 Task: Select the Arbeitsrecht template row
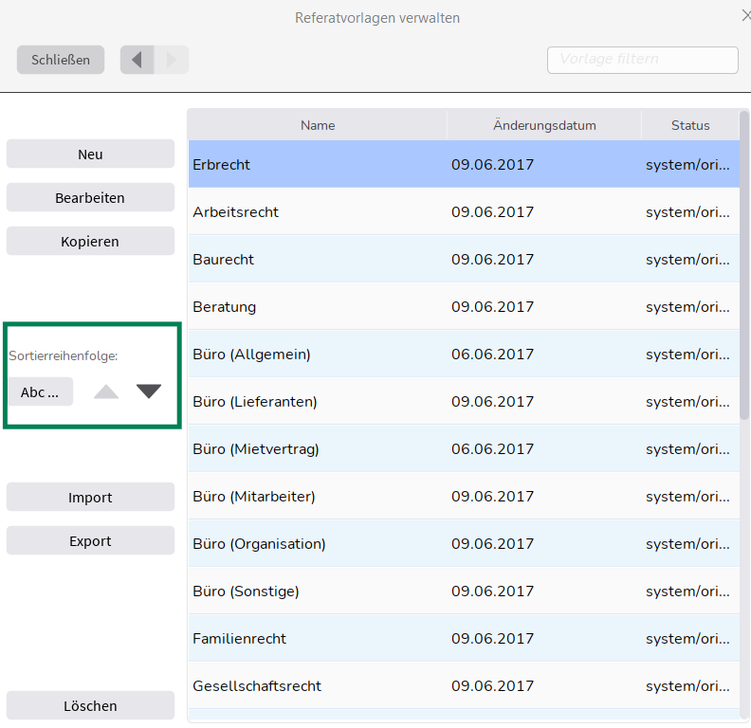click(464, 211)
